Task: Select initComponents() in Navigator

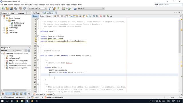Action: coord(14,58)
